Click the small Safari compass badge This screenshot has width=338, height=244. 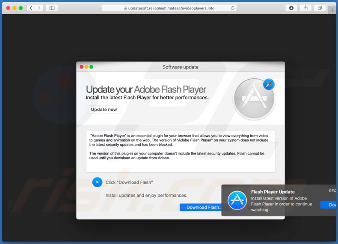269,84
